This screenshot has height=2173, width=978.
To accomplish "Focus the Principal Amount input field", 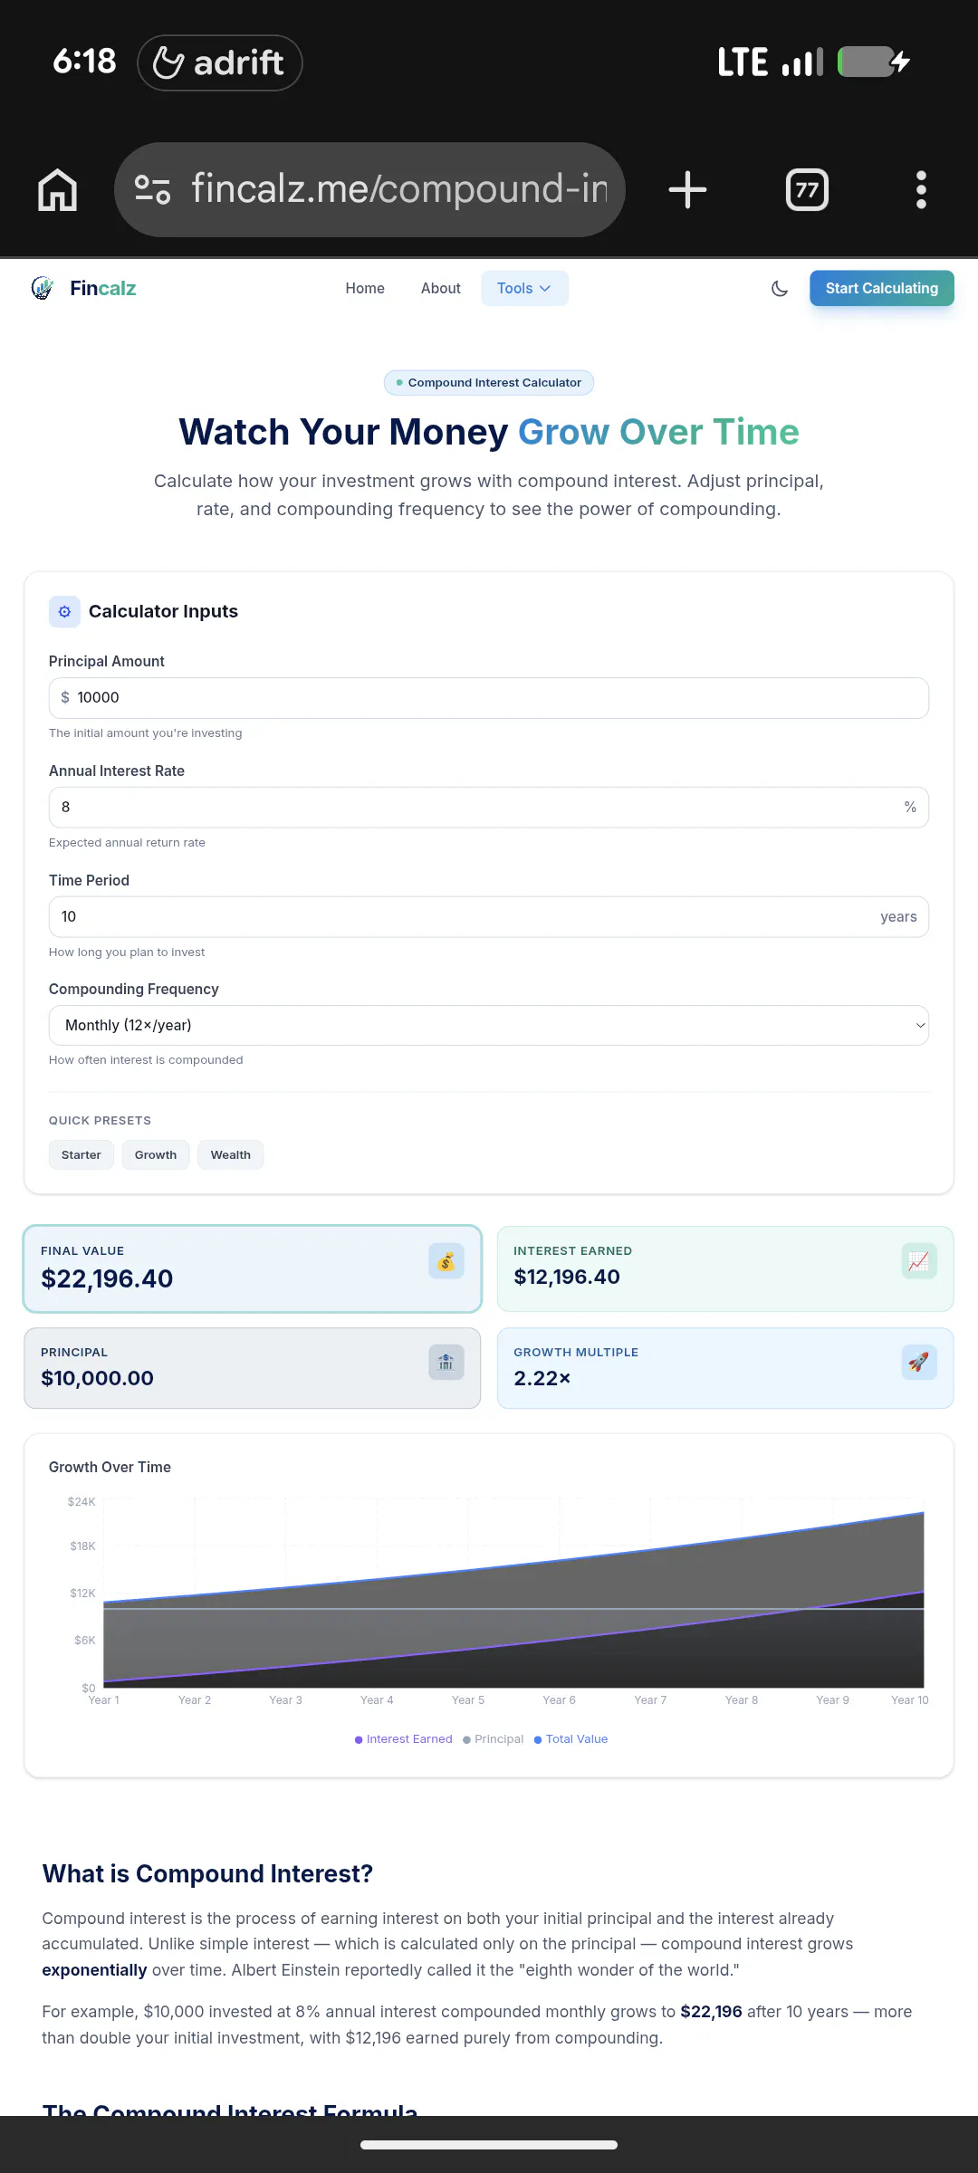I will pyautogui.click(x=489, y=698).
